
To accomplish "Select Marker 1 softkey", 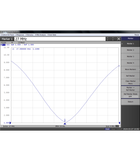I will (131, 43).
